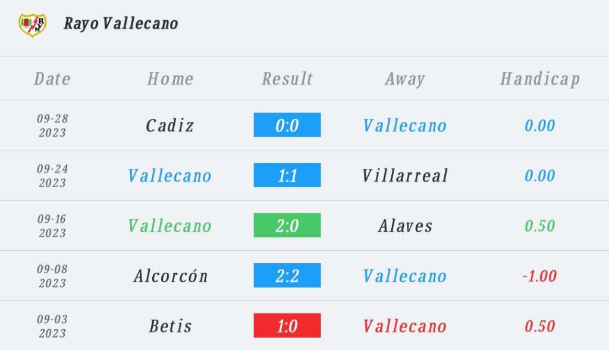Click the blue 1:1 result badge
609x350 pixels.
tap(287, 175)
